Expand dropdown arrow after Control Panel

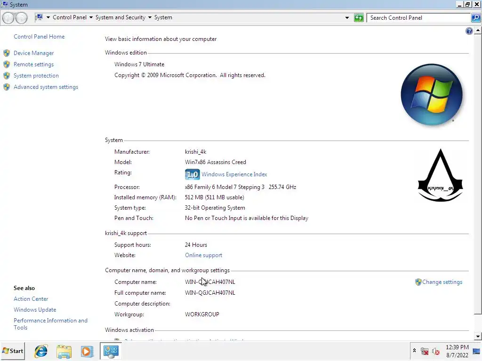pos(91,17)
